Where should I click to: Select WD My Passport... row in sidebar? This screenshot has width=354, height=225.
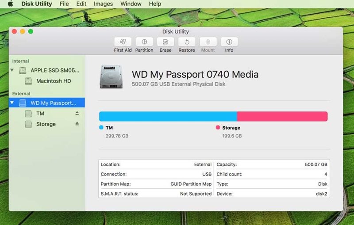[47, 103]
